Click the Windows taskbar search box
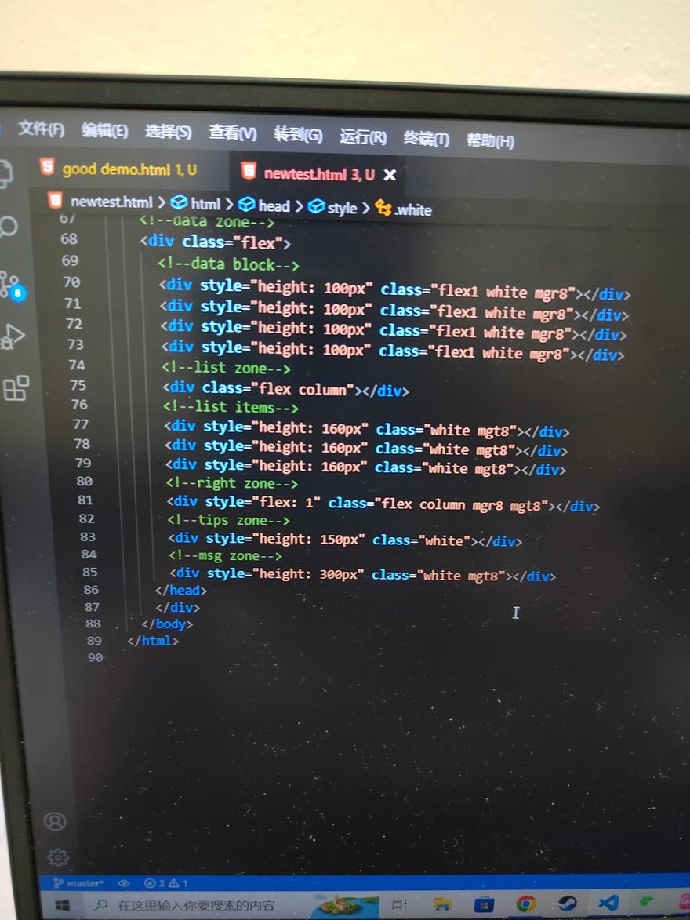 click(196, 905)
